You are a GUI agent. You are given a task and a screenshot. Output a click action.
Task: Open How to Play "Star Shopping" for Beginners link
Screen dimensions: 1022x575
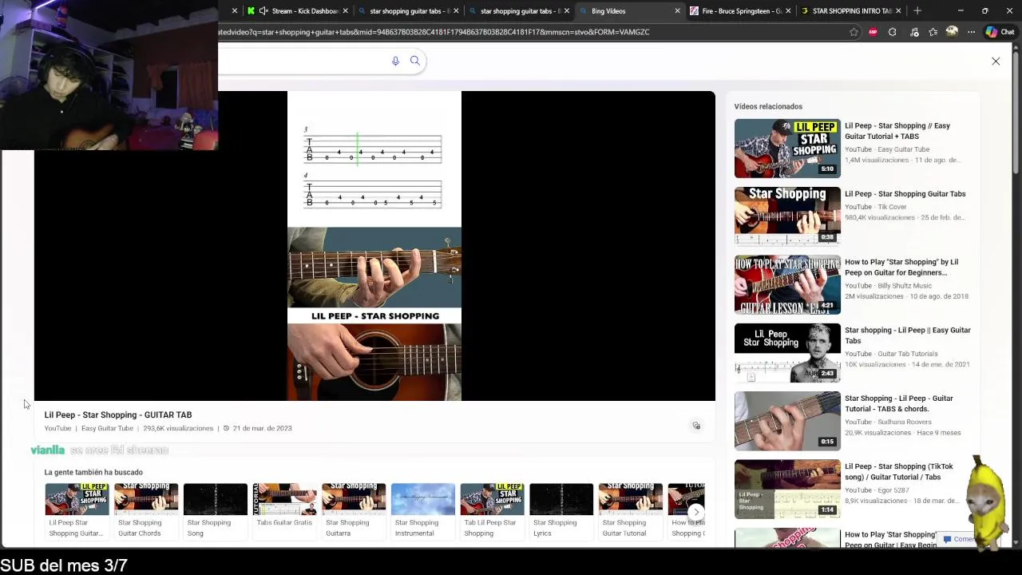[x=901, y=267]
